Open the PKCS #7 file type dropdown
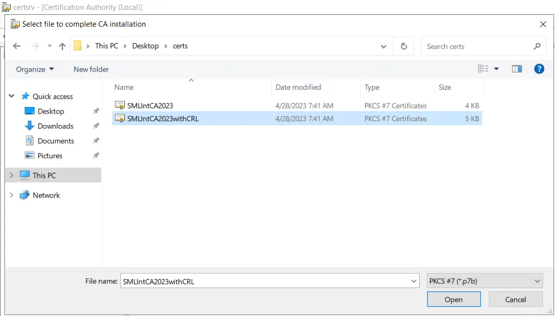The width and height of the screenshot is (555, 316). pyautogui.click(x=484, y=281)
